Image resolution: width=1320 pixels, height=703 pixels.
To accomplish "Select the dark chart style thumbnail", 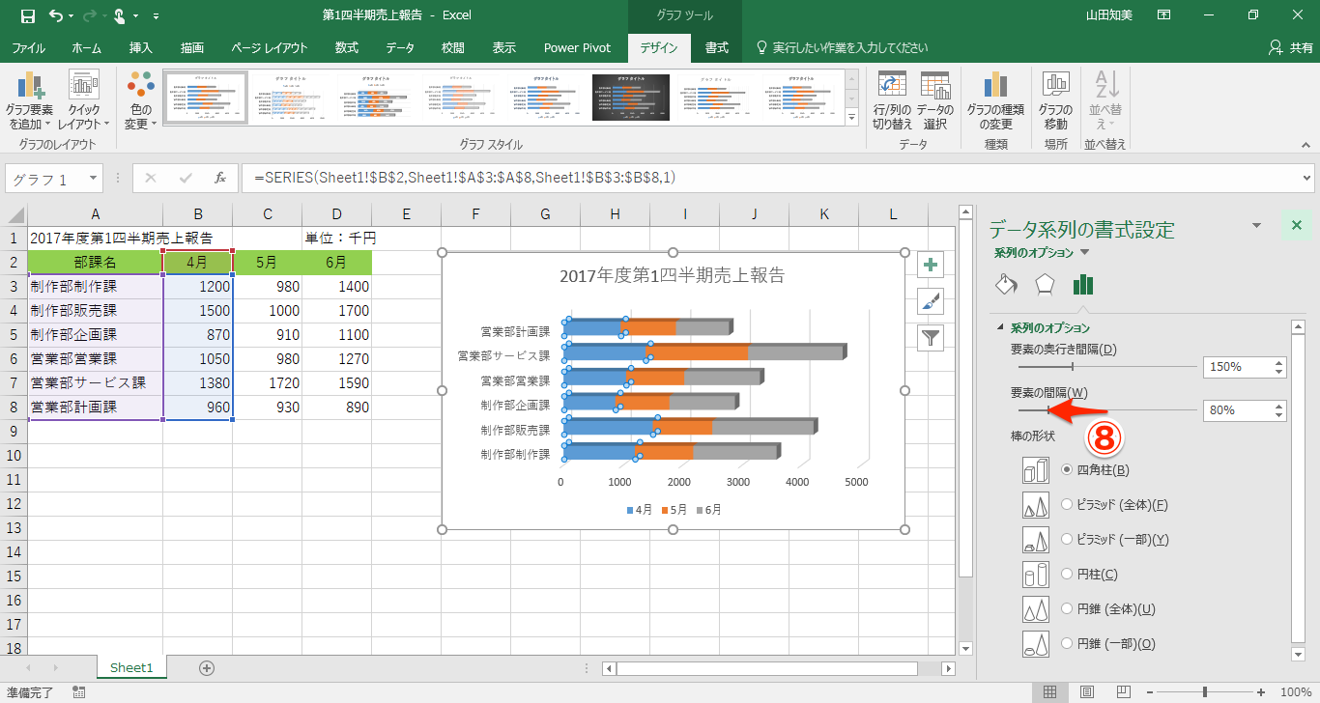I will [x=629, y=98].
